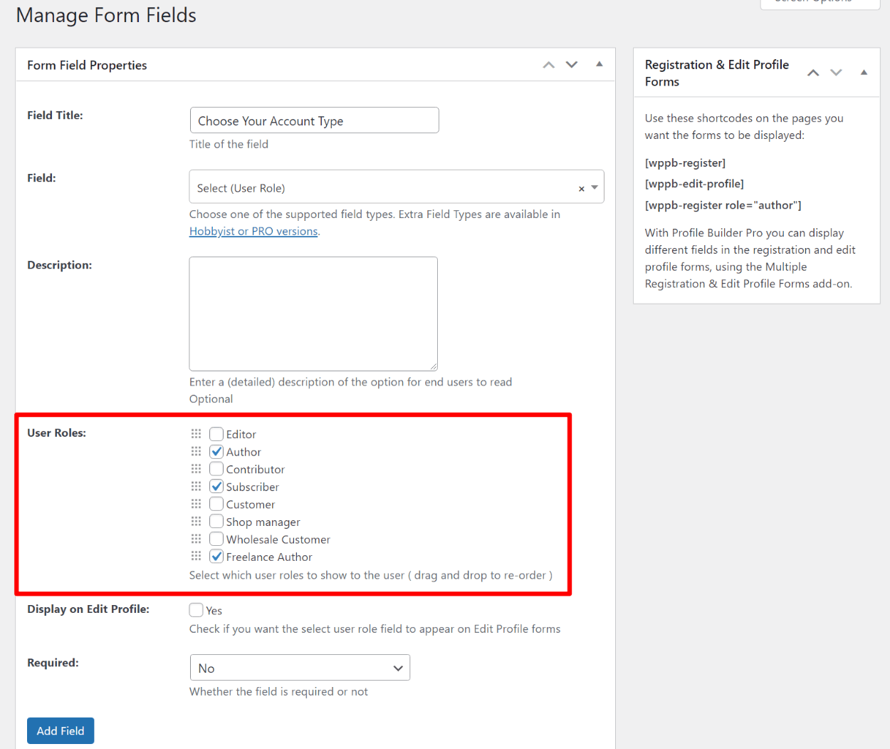Click the User Roles field label
Screen dimensions: 890x749
pos(56,433)
